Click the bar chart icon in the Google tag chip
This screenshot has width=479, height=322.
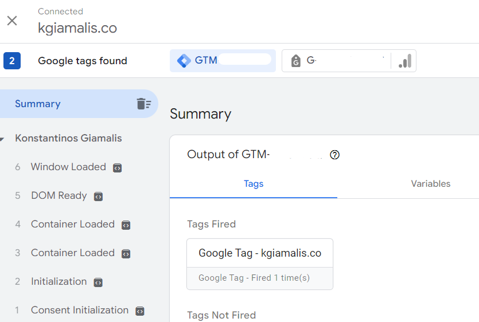pos(405,61)
